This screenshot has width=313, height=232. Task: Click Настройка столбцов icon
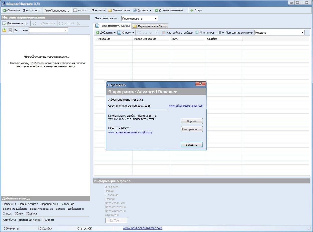tap(164, 33)
